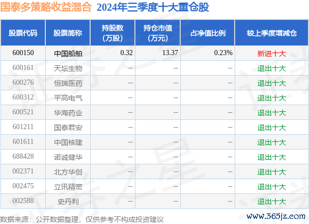Select the 持仓市值(万元) column header
This screenshot has height=224, width=309.
click(158, 33)
